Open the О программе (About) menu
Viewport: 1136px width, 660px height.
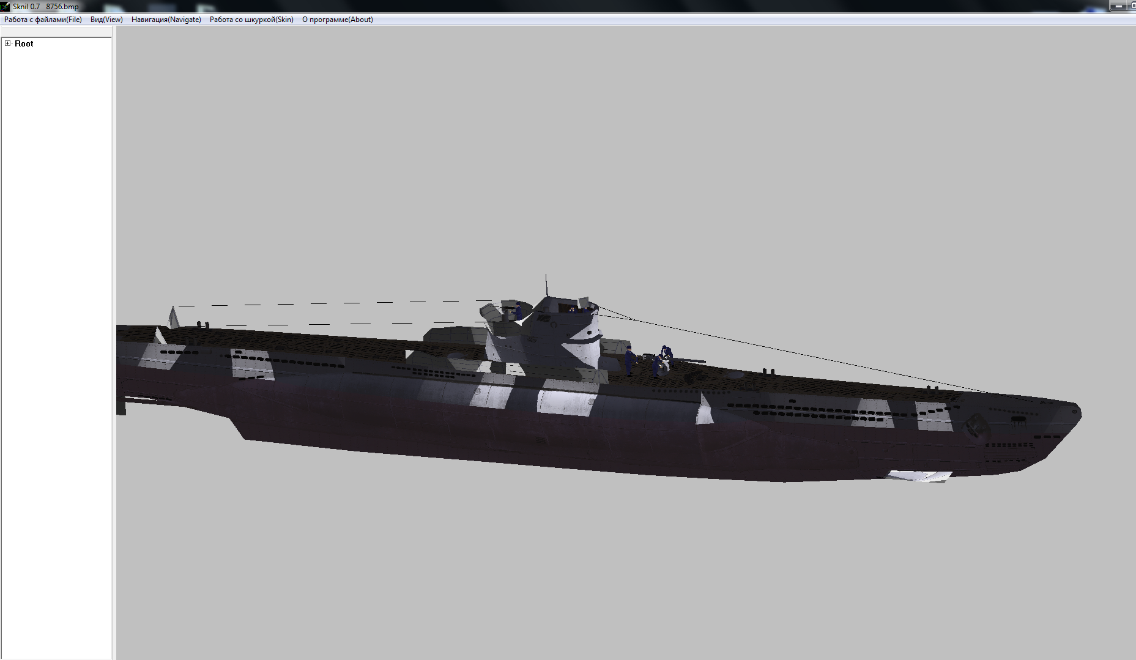click(x=338, y=20)
